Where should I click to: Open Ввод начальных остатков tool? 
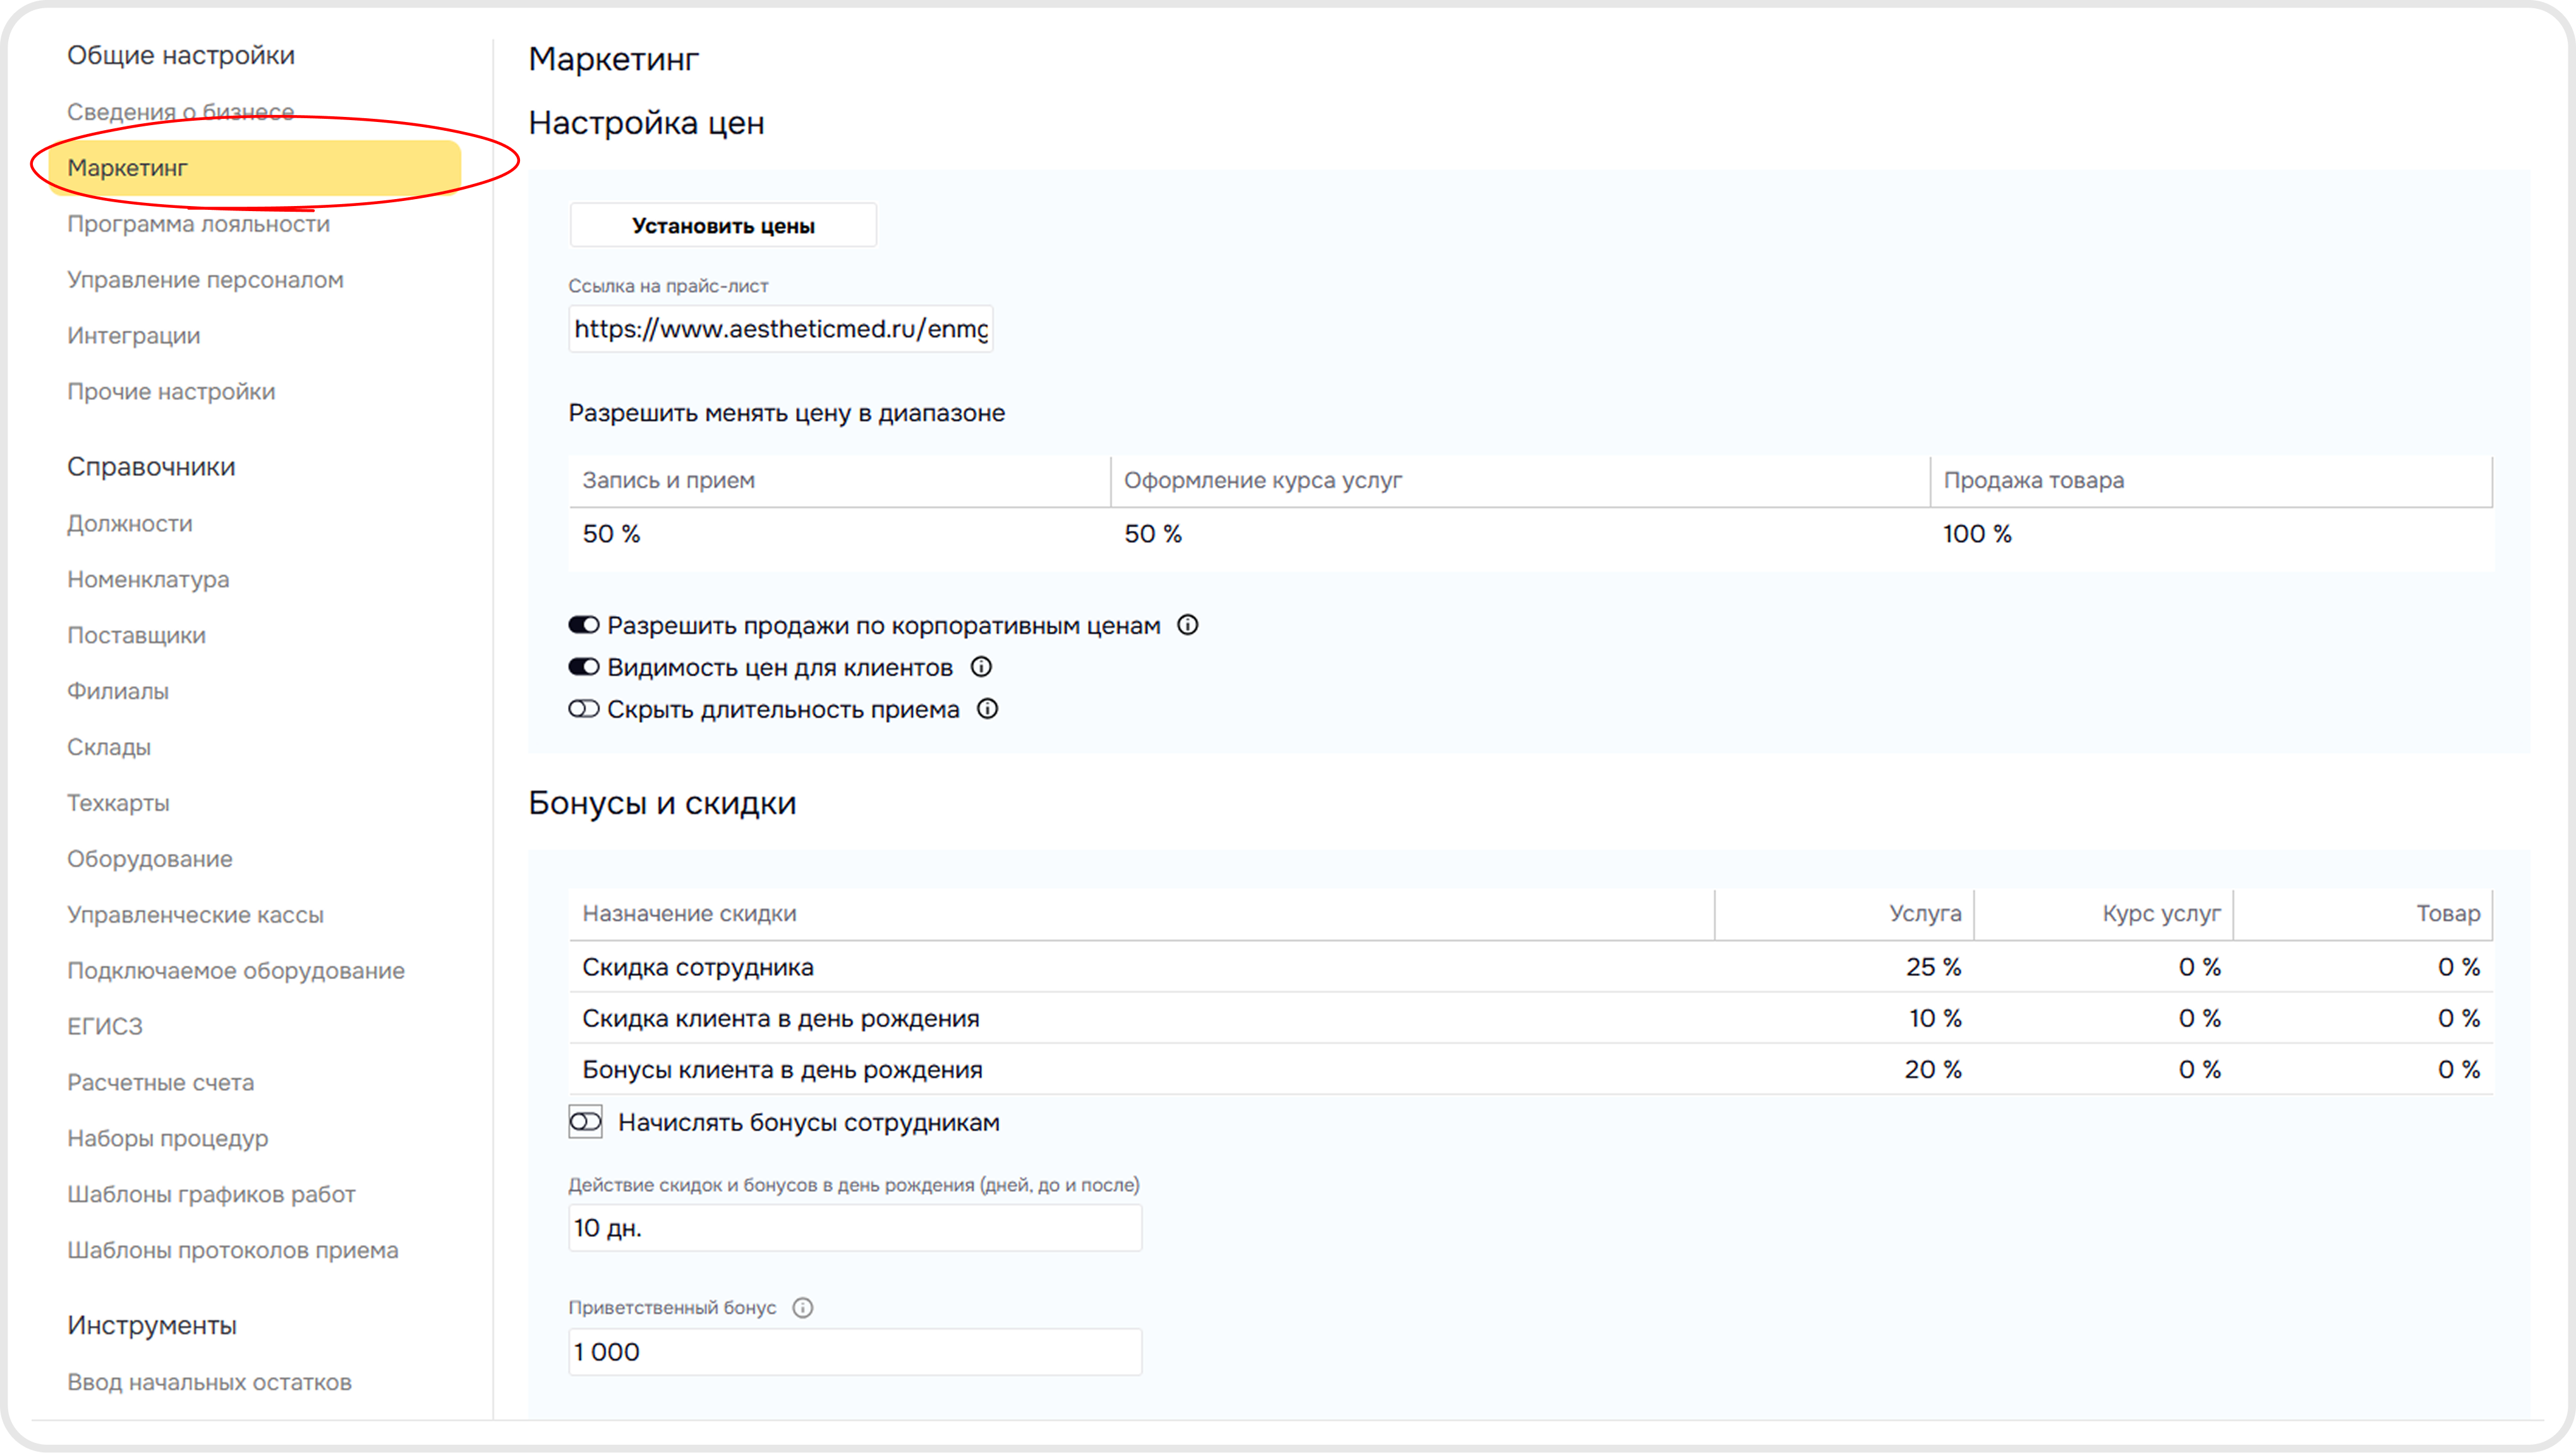point(209,1383)
